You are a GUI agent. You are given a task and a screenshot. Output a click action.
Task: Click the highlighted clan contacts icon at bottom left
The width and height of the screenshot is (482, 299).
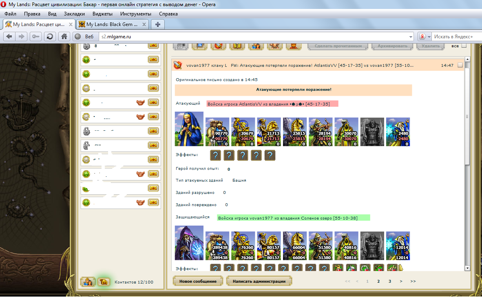103,281
